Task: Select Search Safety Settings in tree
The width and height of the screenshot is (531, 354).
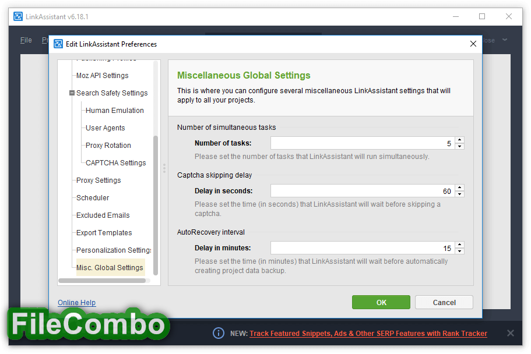Action: click(x=112, y=93)
